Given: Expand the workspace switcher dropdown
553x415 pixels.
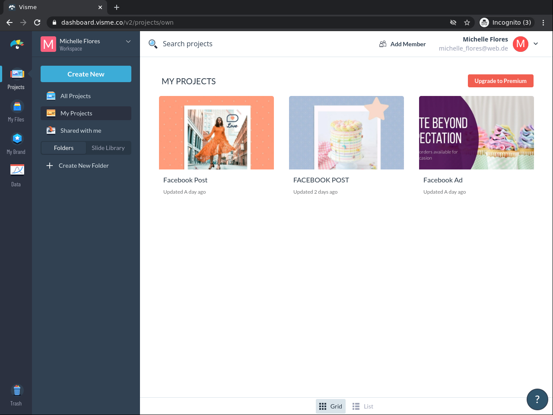Looking at the screenshot, I should coord(128,41).
